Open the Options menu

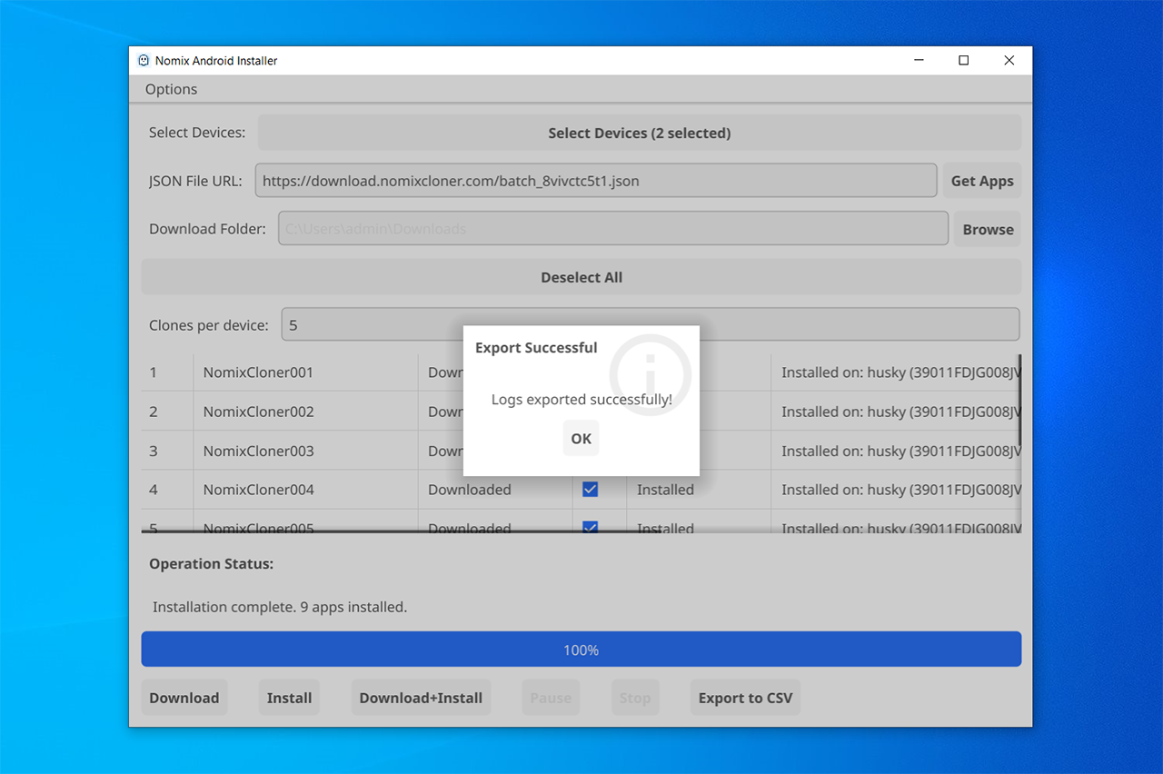171,89
